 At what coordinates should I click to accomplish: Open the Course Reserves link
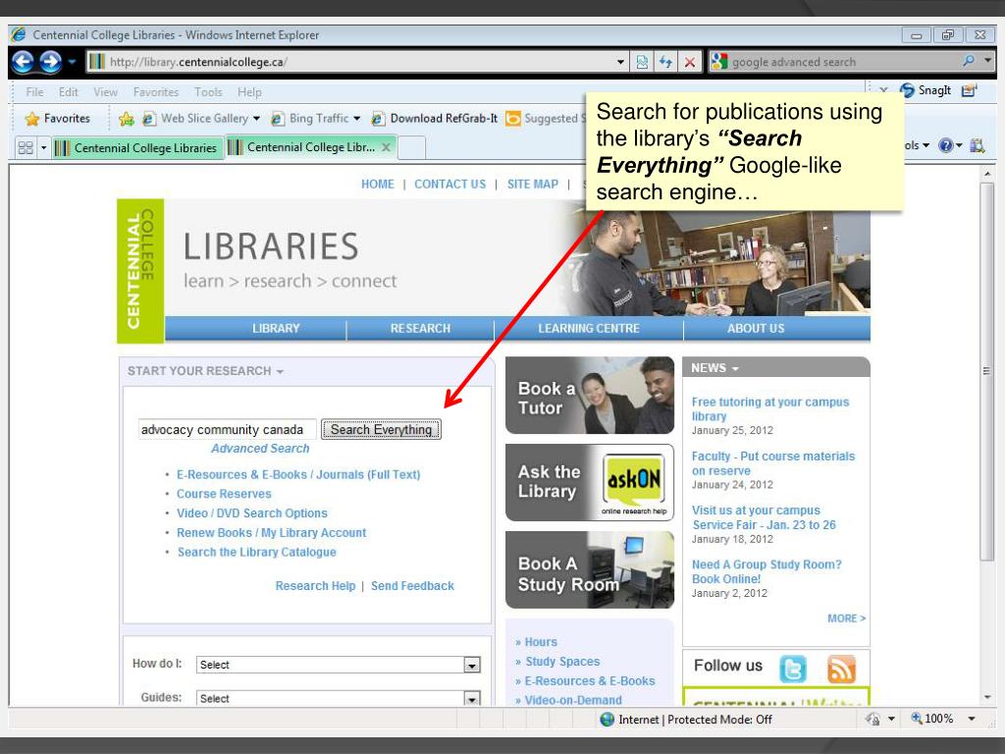tap(224, 494)
